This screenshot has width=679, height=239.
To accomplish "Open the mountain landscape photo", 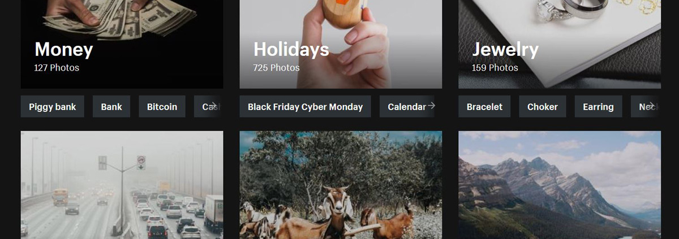I will [x=560, y=185].
